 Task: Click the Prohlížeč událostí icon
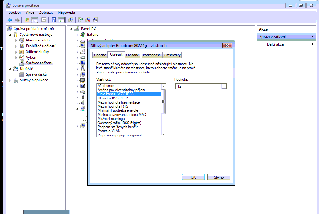click(x=22, y=46)
